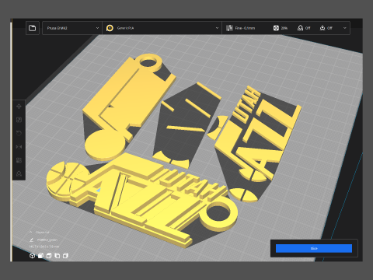Switch to the top view cube icon

pos(49,256)
